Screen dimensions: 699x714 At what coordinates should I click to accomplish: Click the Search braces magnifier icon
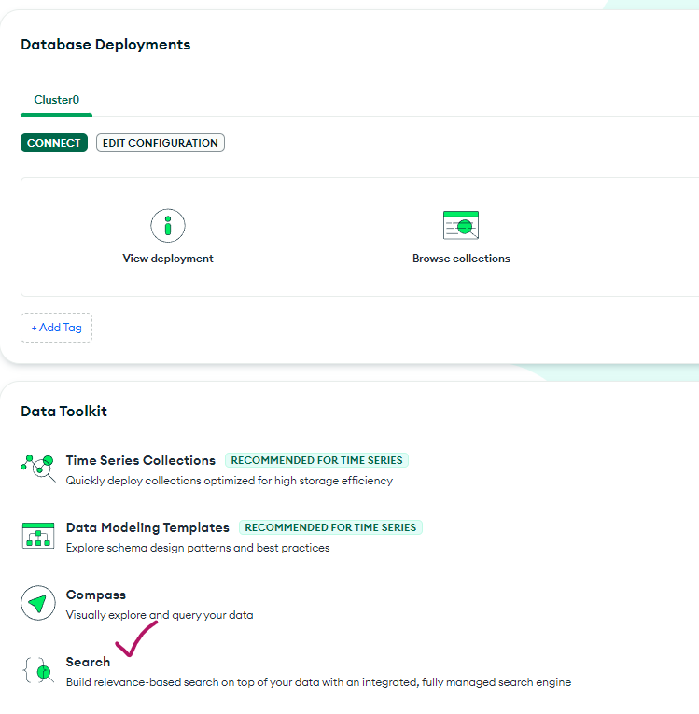[x=38, y=670]
